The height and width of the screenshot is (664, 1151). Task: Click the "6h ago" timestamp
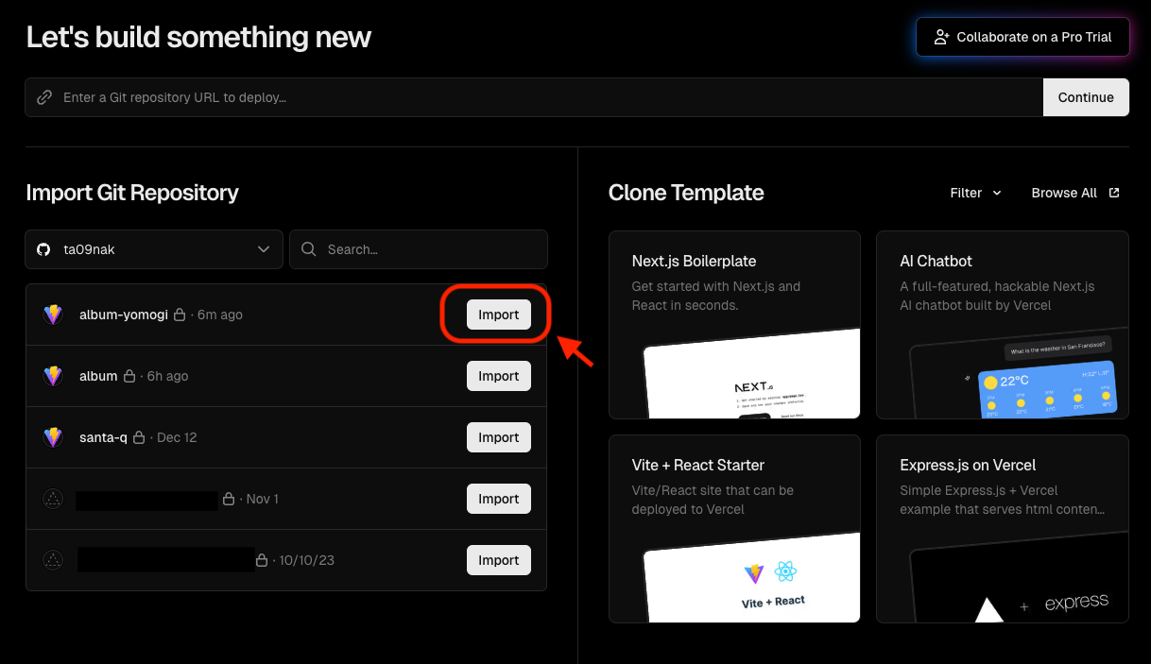coord(167,376)
